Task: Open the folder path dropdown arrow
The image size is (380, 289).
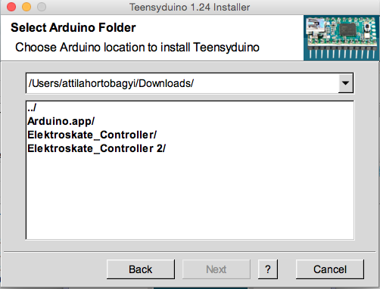Action: pyautogui.click(x=345, y=83)
